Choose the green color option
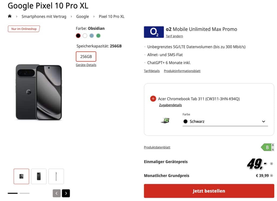Viewport: 277px width, 201px height. coord(98,36)
